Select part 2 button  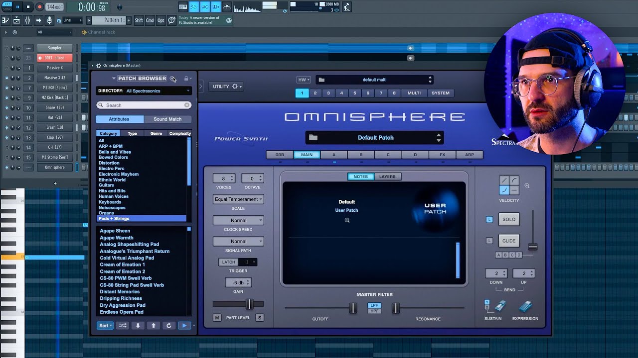point(315,93)
